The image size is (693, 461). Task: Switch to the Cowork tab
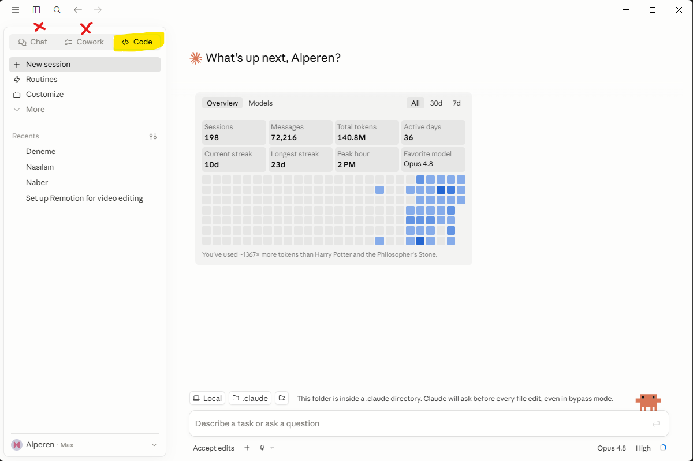[84, 42]
